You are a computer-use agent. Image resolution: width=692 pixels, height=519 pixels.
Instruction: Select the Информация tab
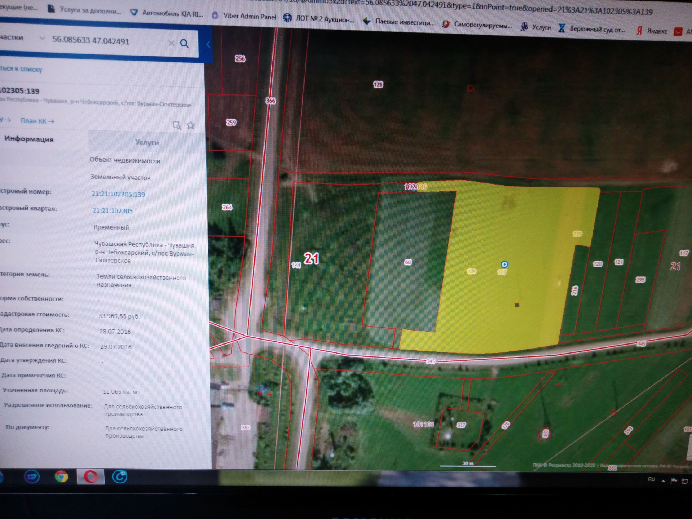coord(29,139)
